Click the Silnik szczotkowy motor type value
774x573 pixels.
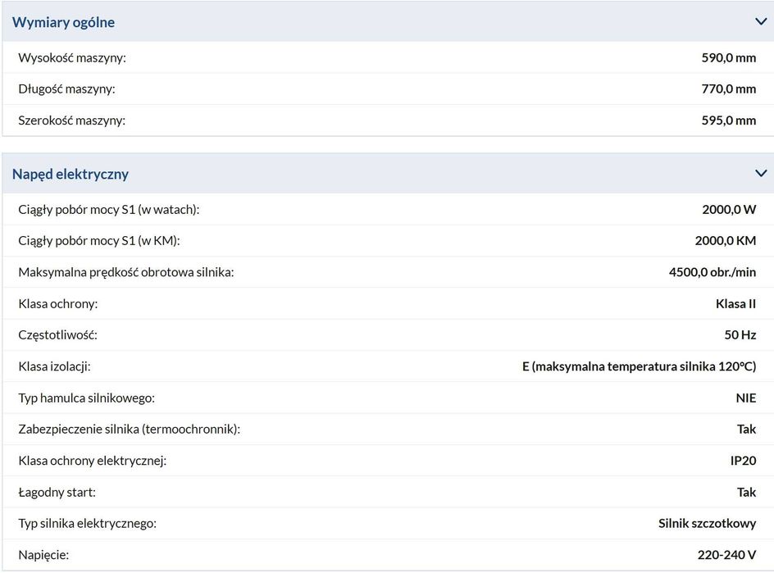707,523
